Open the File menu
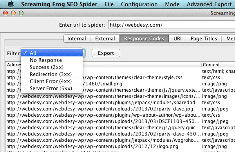Viewport: 235px width, 152px height. coord(109,4)
